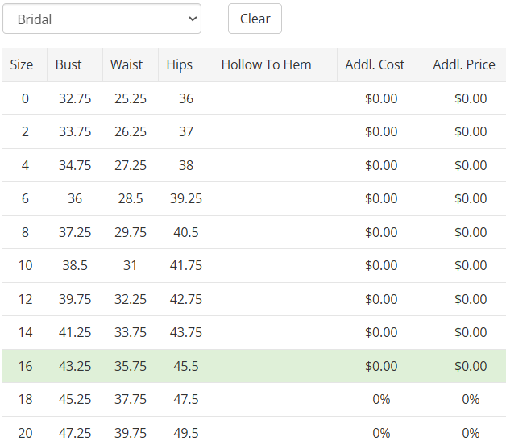Click the Addl. Price column header
Viewport: 506px width, 445px height.
466,65
